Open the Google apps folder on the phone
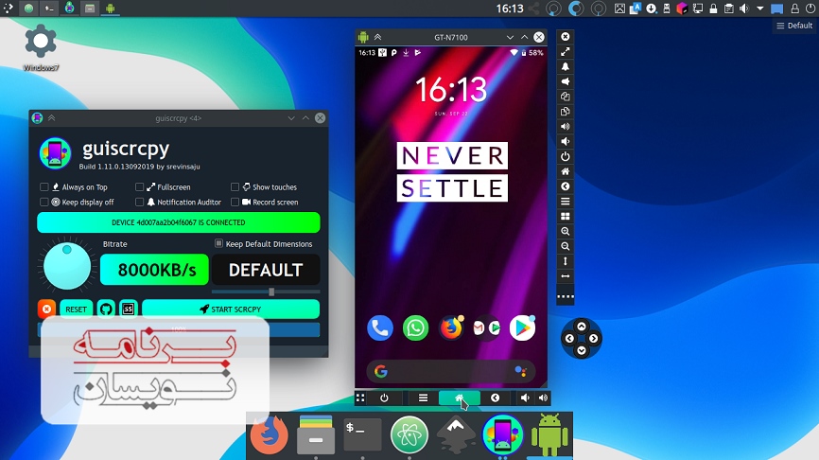This screenshot has width=819, height=460. click(486, 328)
